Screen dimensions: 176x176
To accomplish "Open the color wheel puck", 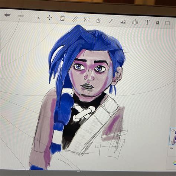I will 175,163.
